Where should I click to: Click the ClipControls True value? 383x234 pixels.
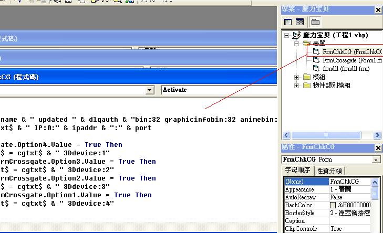tap(350, 229)
